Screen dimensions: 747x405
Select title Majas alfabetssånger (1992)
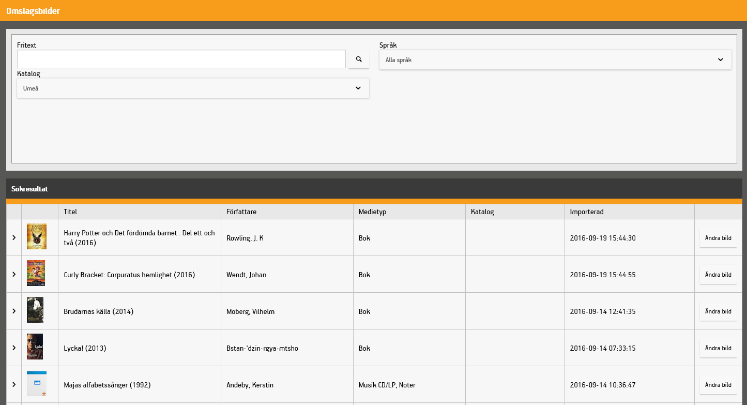tap(107, 385)
